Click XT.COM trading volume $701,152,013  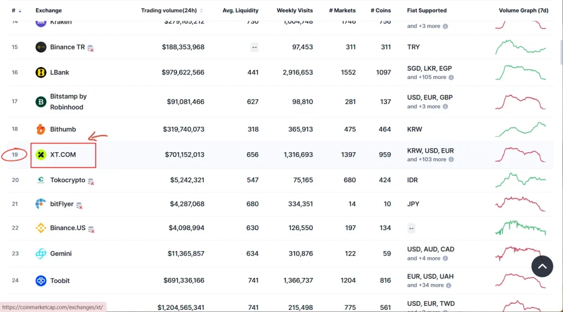(185, 154)
